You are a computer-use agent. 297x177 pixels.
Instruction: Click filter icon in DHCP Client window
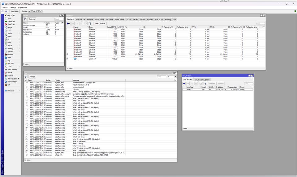(205, 84)
